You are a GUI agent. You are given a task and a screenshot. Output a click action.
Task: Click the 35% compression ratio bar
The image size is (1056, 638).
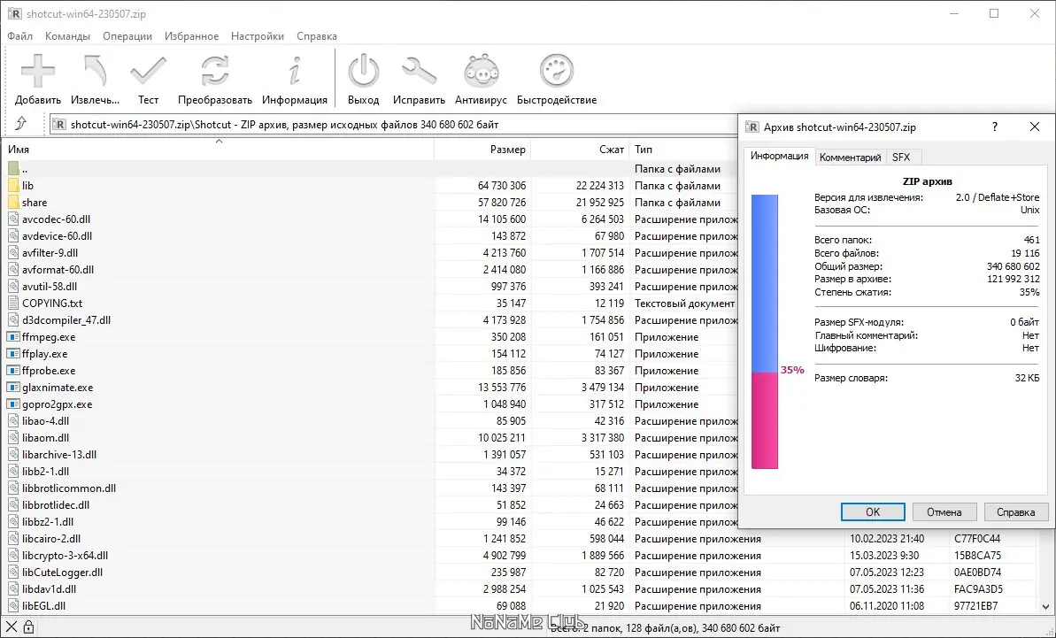pos(765,332)
